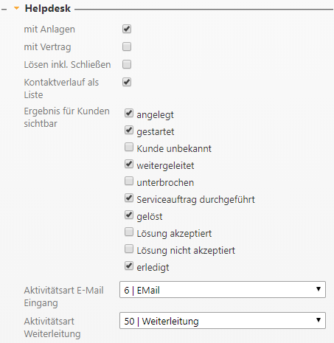Click the Helpdesk section heading
334x343 pixels.
pos(48,9)
